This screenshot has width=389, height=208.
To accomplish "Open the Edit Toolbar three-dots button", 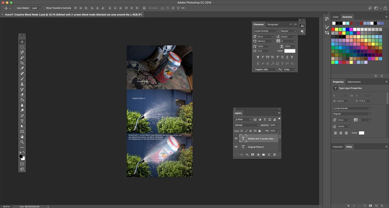I will click(x=22, y=147).
